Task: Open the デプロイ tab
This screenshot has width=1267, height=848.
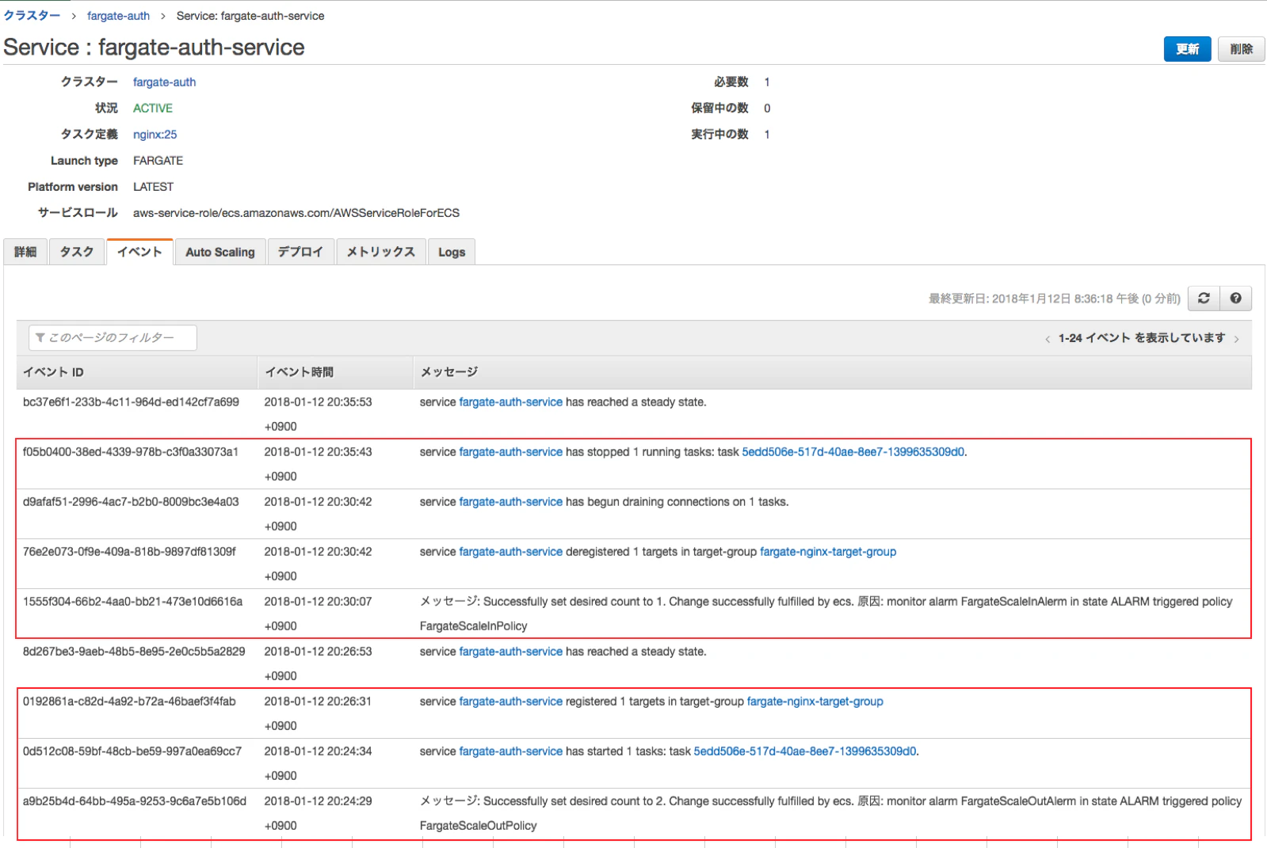Action: click(x=300, y=252)
